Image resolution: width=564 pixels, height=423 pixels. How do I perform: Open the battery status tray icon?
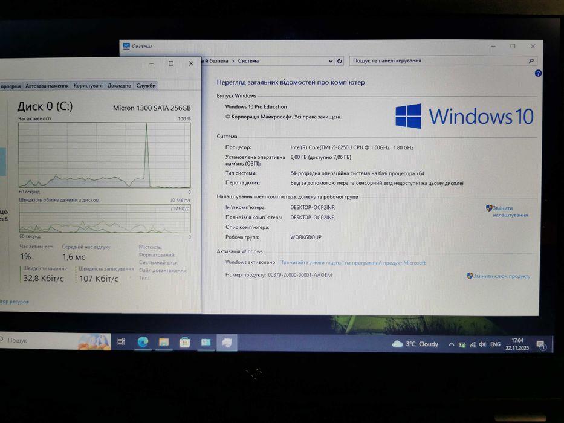[462, 345]
